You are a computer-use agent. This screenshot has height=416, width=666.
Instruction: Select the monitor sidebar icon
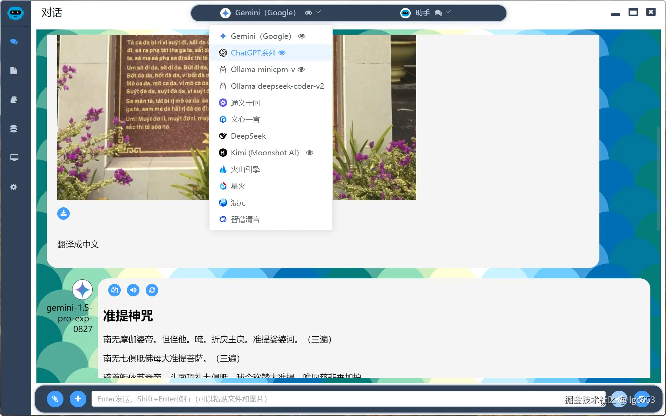(14, 158)
